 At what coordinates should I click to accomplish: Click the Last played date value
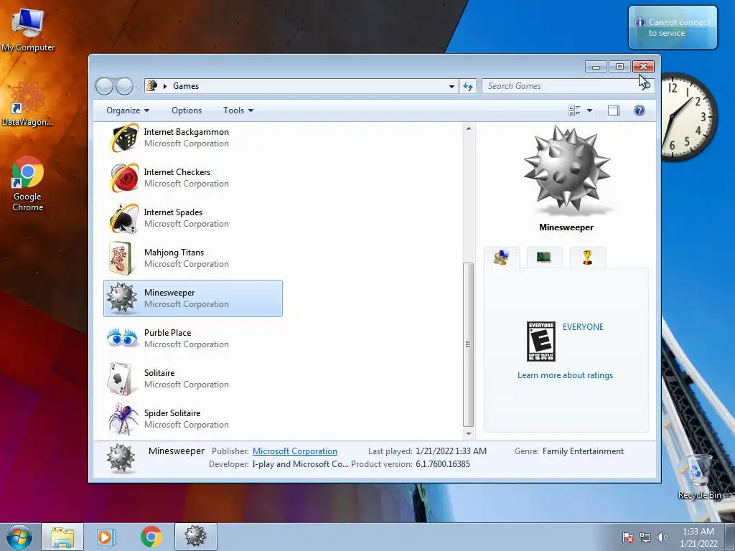click(x=451, y=451)
